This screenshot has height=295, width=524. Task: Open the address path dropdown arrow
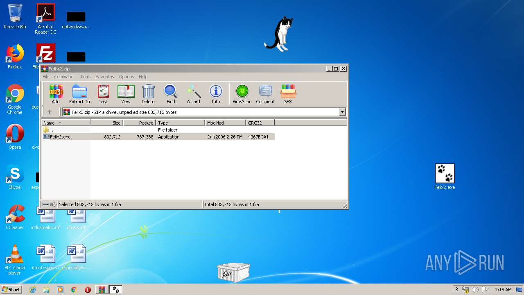coord(342,112)
